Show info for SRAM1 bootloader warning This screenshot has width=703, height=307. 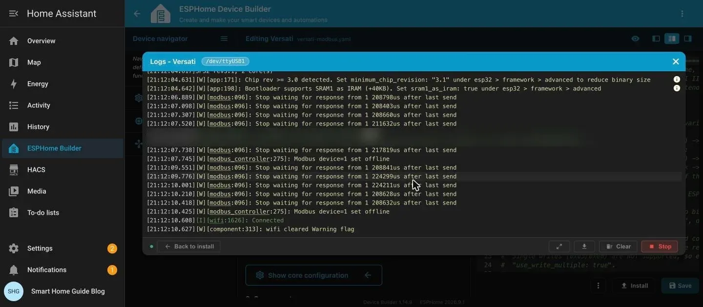[x=677, y=88]
